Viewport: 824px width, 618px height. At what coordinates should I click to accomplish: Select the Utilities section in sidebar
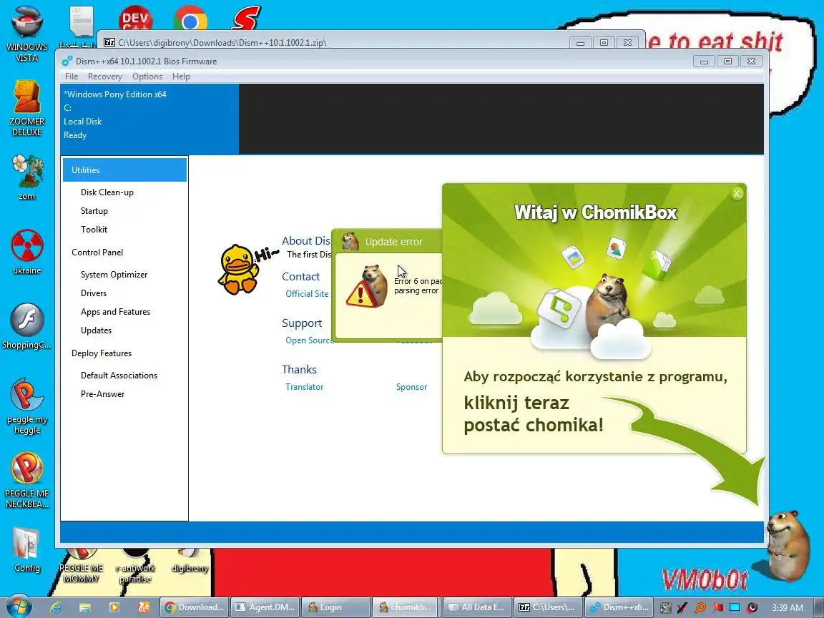coord(124,170)
